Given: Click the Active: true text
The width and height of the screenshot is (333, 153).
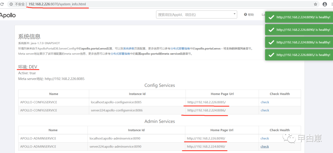Looking at the screenshot, I should pos(27,73).
